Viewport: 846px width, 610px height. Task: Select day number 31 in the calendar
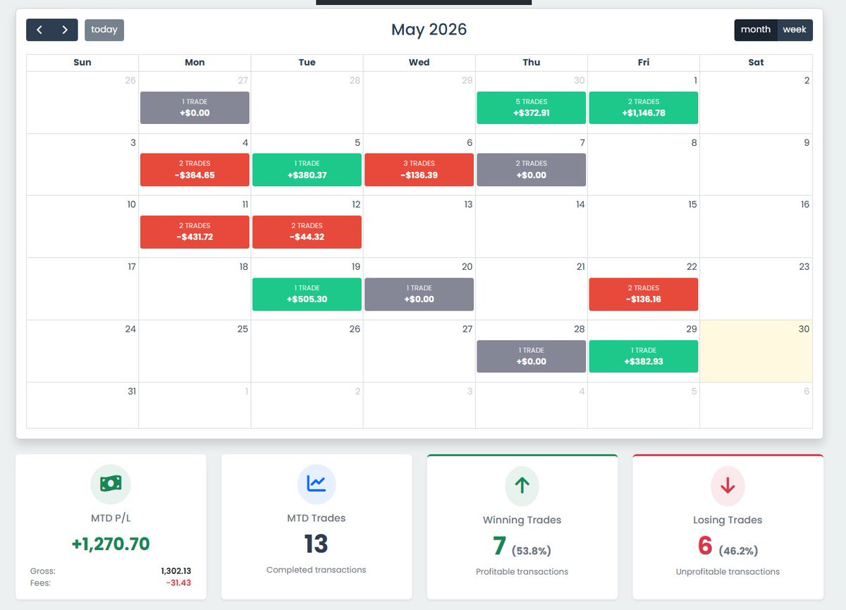pyautogui.click(x=131, y=391)
